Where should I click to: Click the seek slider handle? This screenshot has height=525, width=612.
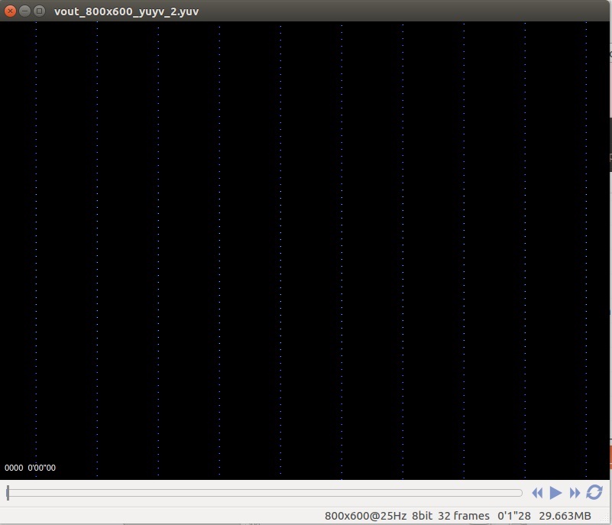8,493
